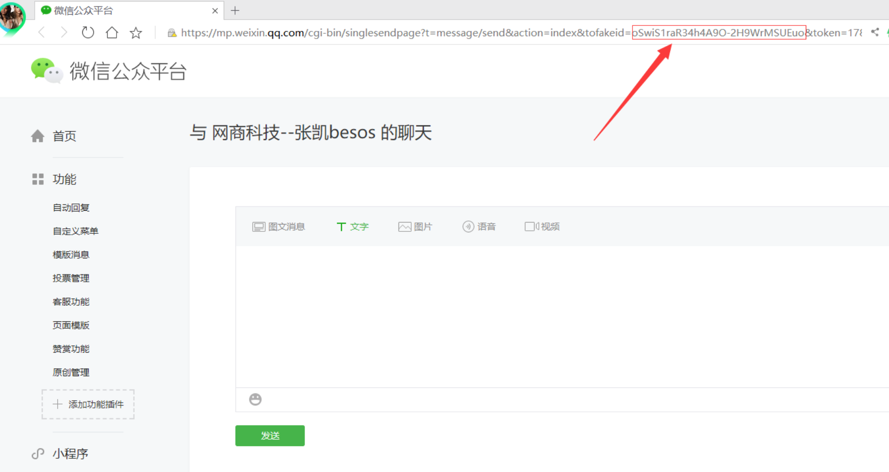
Task: Select the 微信公众平台 browser tab
Action: pos(130,10)
